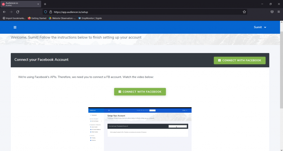The height and width of the screenshot is (151, 283).
Task: Select the Audiencer.io browser tab
Action: pos(21,4)
